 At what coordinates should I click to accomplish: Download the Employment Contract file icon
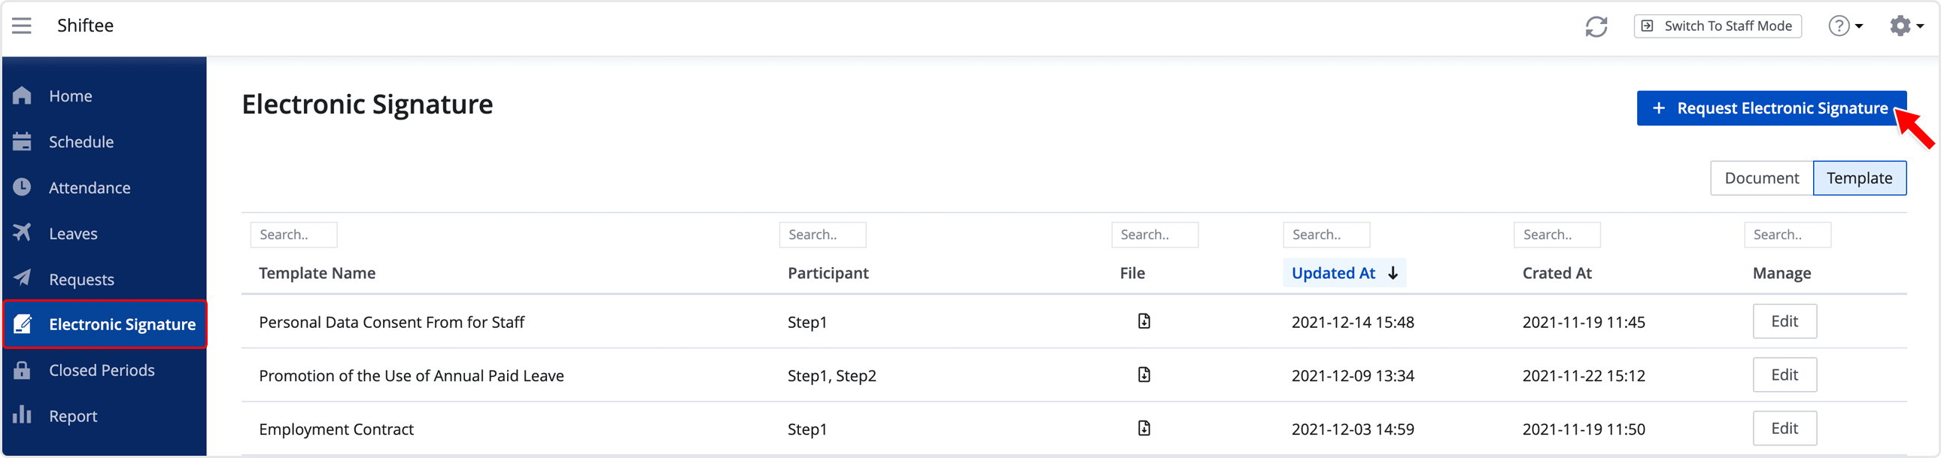tap(1144, 428)
